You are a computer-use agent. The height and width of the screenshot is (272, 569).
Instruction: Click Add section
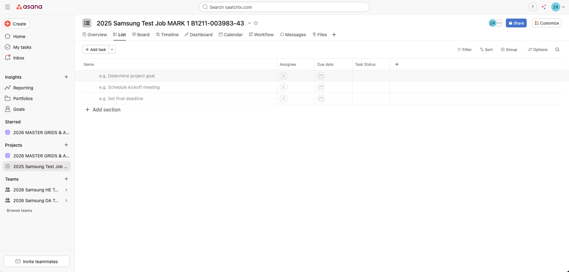click(103, 110)
